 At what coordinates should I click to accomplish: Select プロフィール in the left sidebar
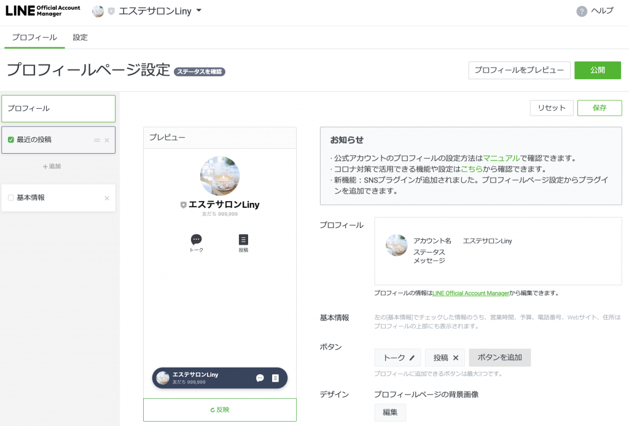58,108
